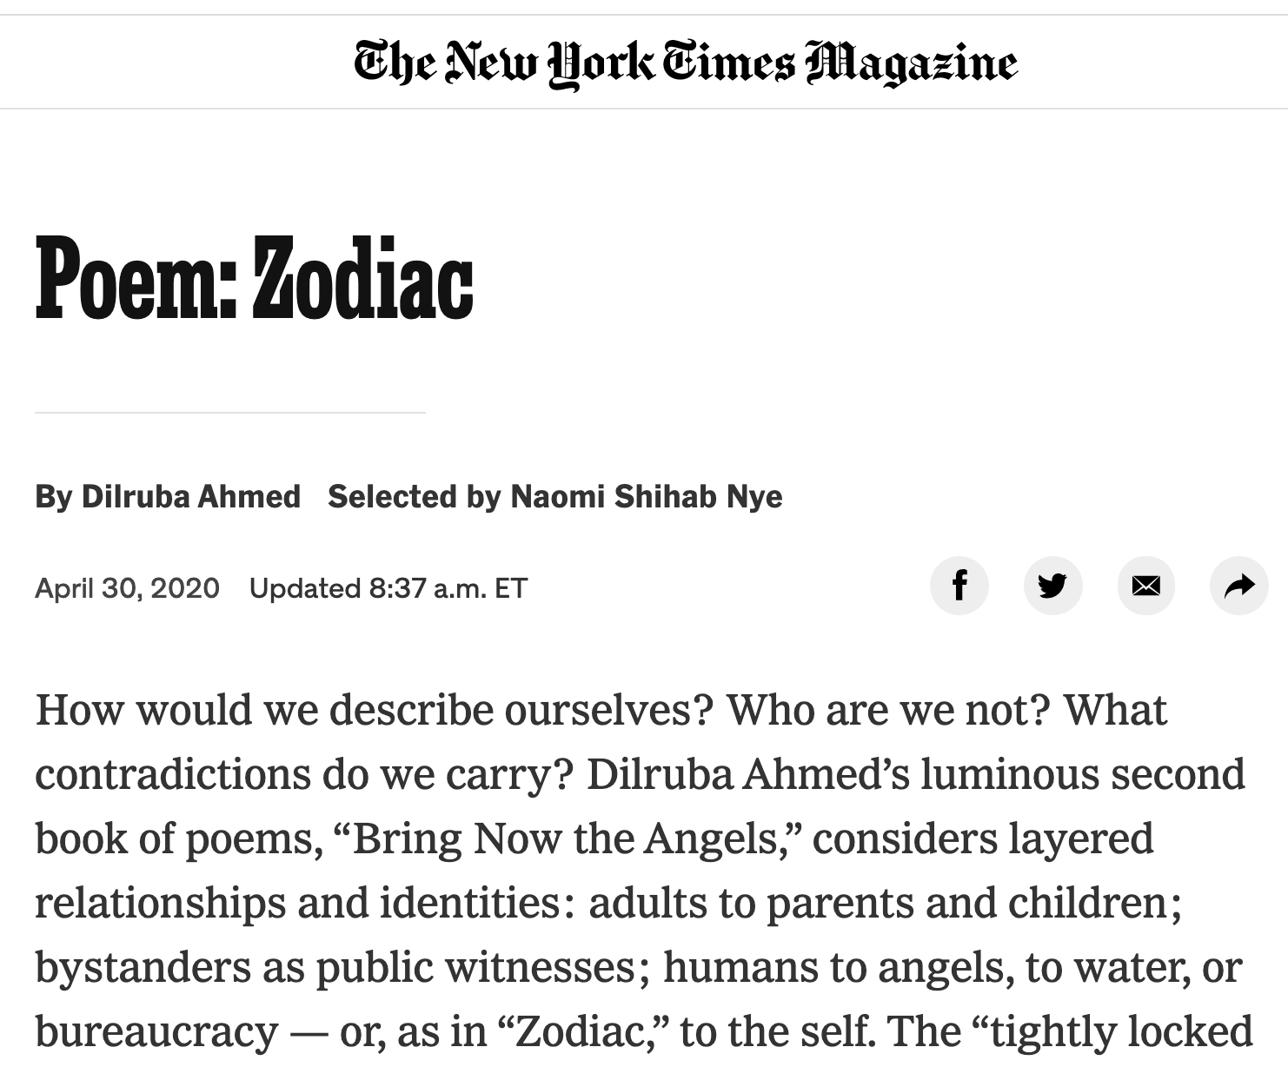Click the "Updated 8:37 a.m. ET" timestamp
The height and width of the screenshot is (1067, 1288).
[388, 588]
